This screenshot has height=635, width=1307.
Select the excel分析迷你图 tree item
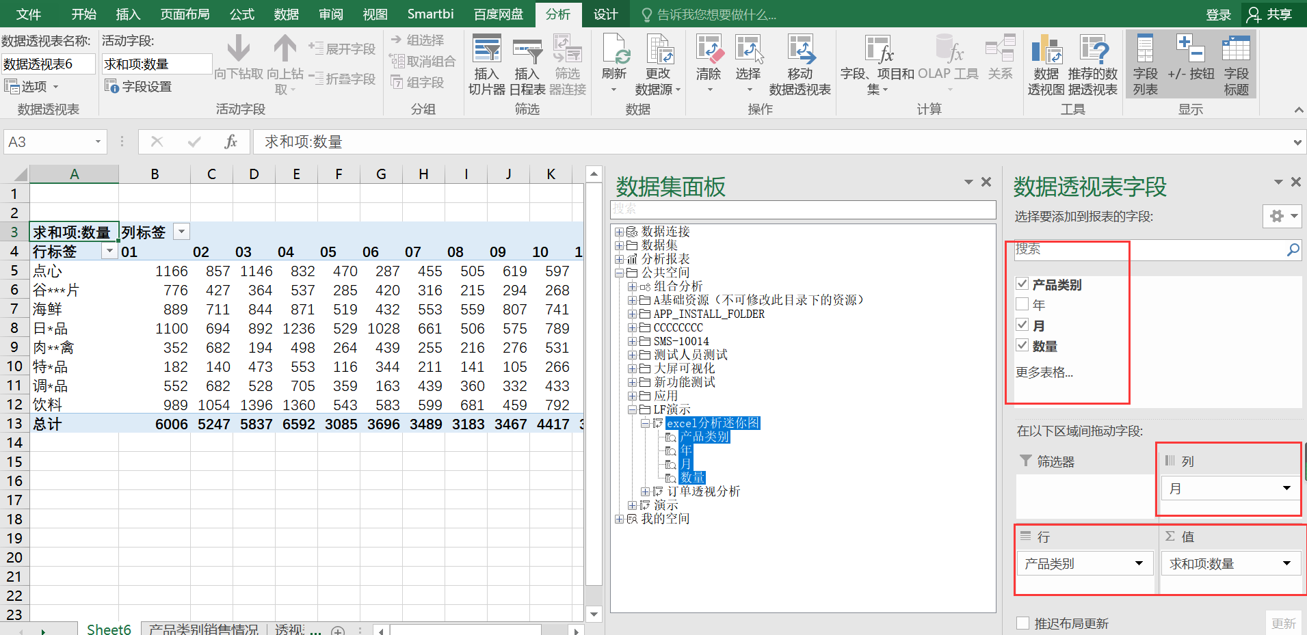(713, 423)
